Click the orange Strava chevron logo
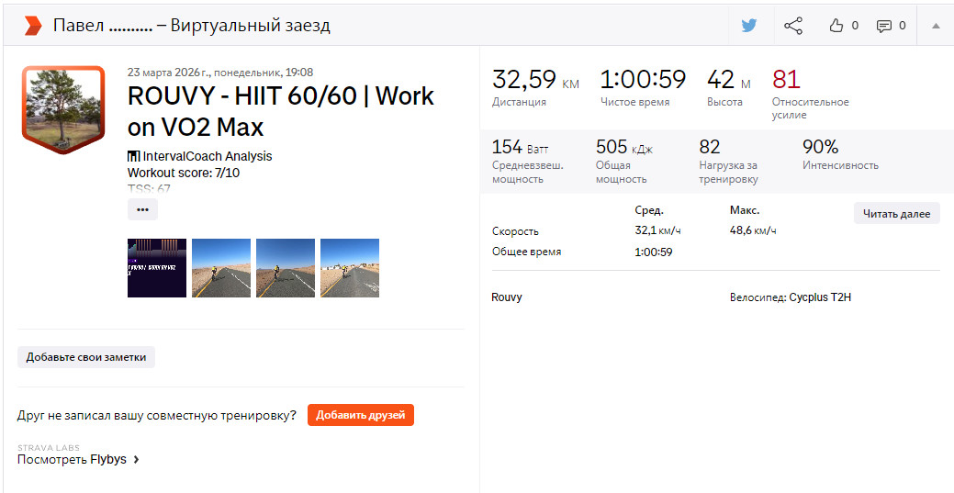The image size is (954, 493). (x=33, y=26)
